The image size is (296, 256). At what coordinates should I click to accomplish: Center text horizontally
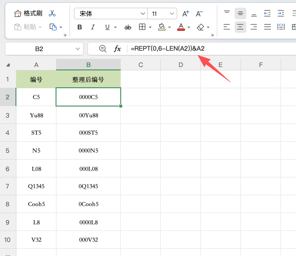tap(240, 27)
